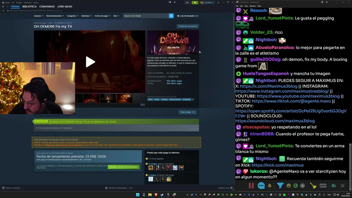Clear chat with the yellow broom icon
The image size is (352, 198).
[x=313, y=186]
